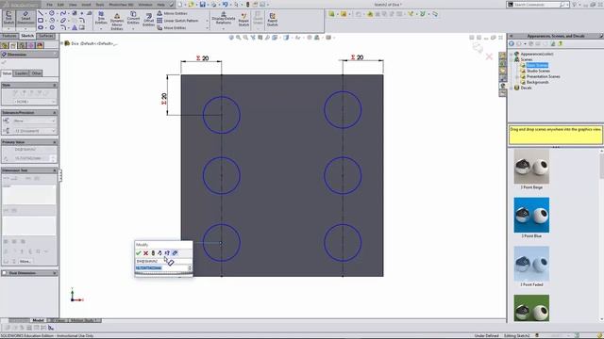604x339 pixels.
Task: Select Offset Entities tool
Action: (149, 20)
